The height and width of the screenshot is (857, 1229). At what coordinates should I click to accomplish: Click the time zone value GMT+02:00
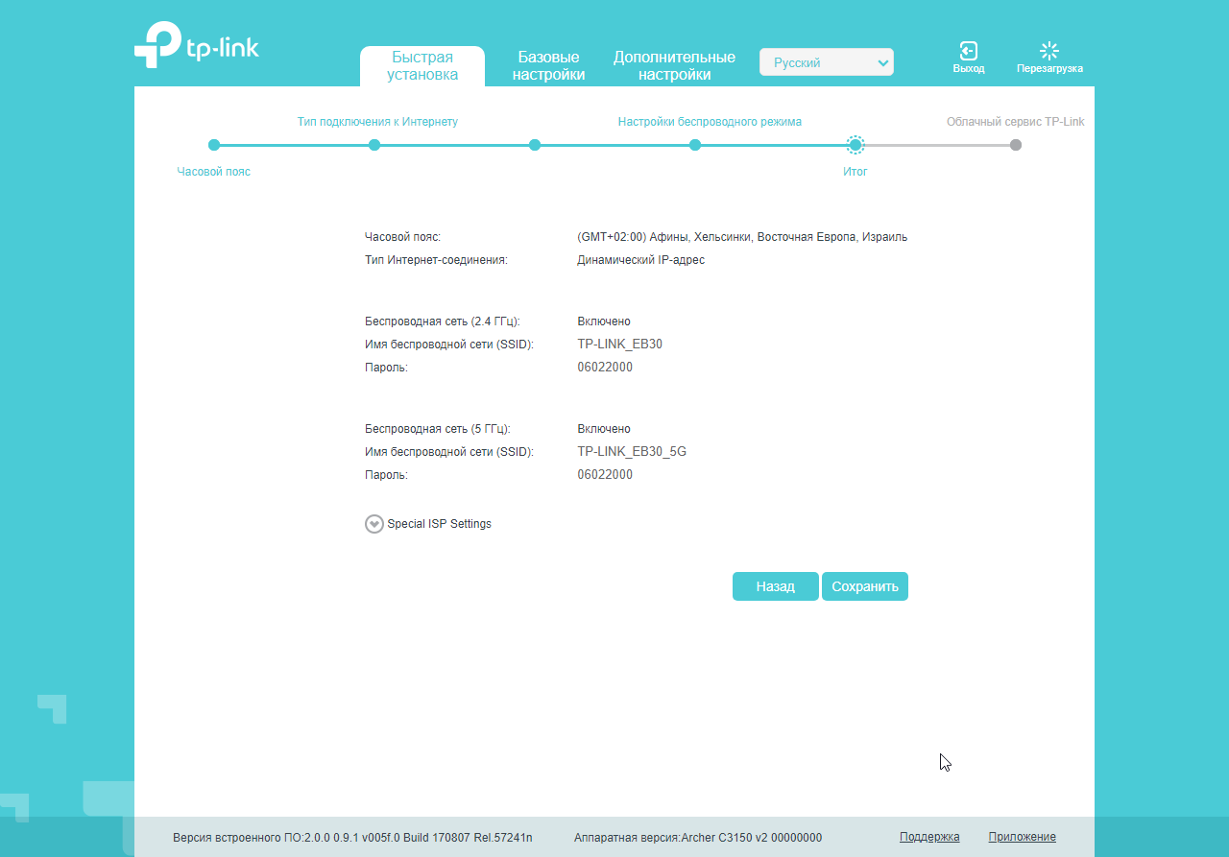click(x=742, y=237)
